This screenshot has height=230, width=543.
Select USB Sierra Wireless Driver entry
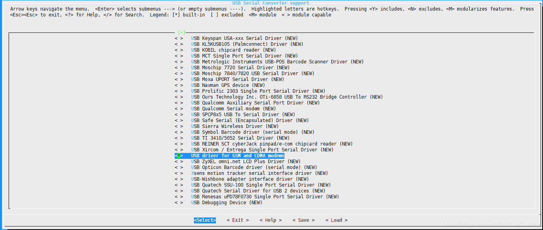click(x=235, y=126)
